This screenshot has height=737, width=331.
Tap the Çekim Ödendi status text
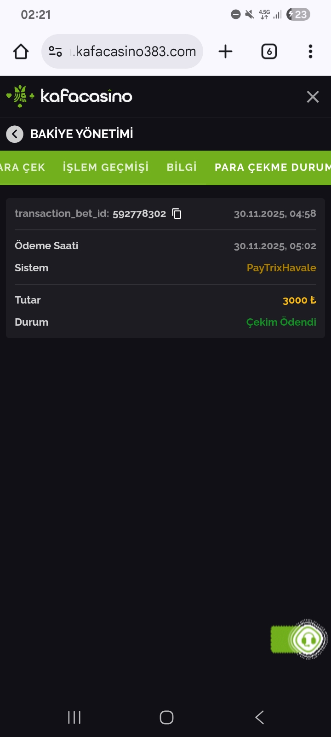point(281,322)
